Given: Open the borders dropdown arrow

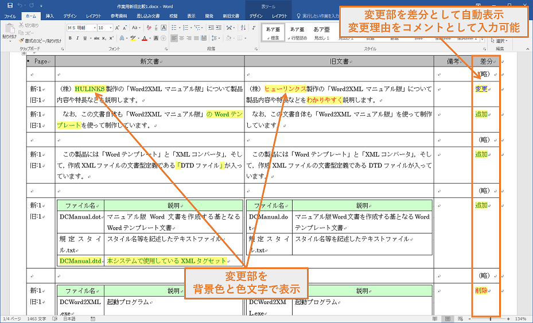Looking at the screenshot, I should (245, 38).
